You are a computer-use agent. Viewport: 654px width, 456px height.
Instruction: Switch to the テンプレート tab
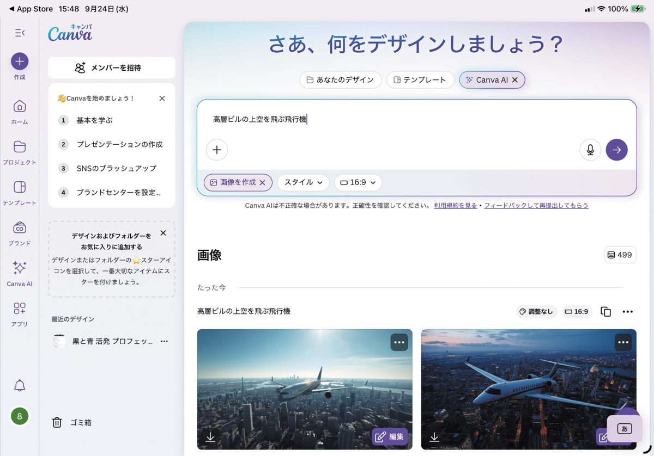420,80
